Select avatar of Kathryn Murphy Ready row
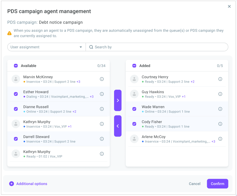This screenshot has height=196, width=237. pyautogui.click(x=16, y=154)
